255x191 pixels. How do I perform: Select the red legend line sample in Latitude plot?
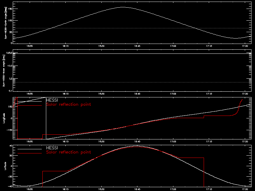tap(30, 153)
